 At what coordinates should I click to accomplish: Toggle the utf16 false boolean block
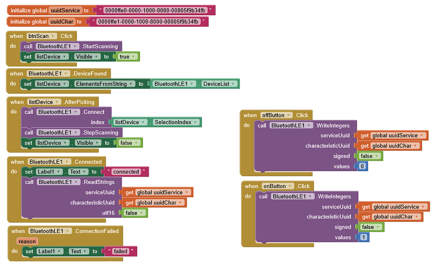(134, 213)
